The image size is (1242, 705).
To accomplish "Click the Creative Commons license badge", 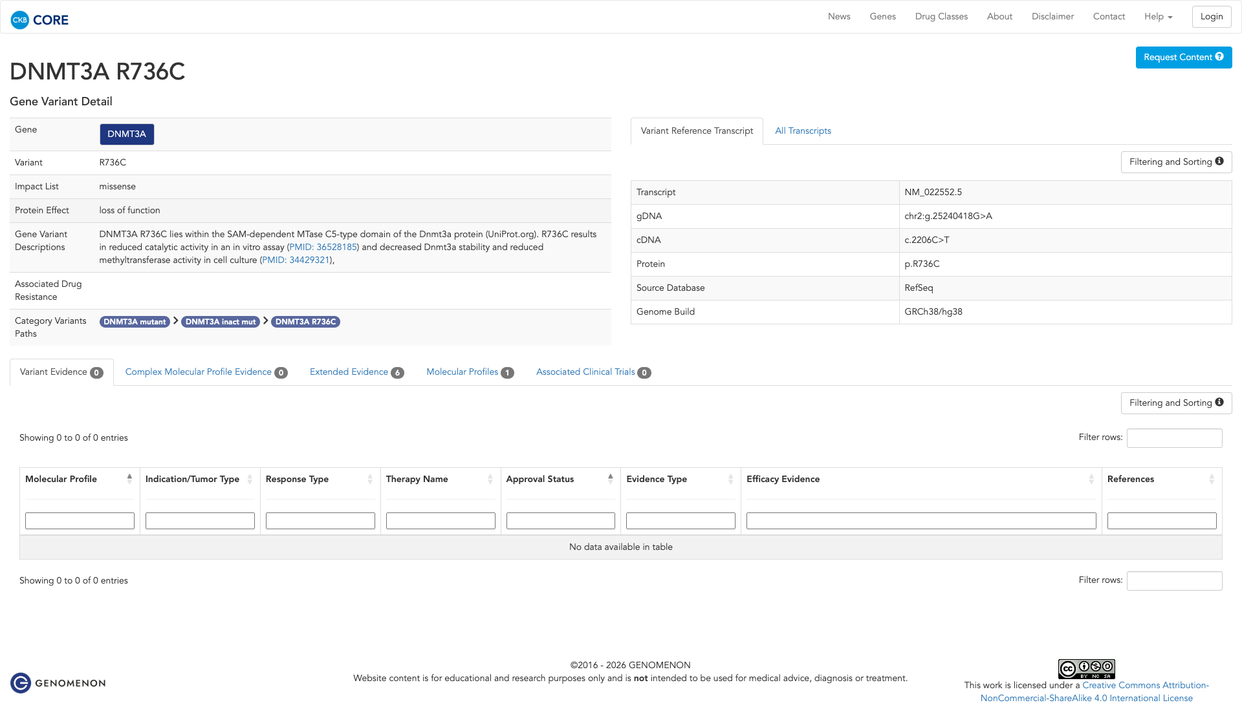I will pos(1086,669).
